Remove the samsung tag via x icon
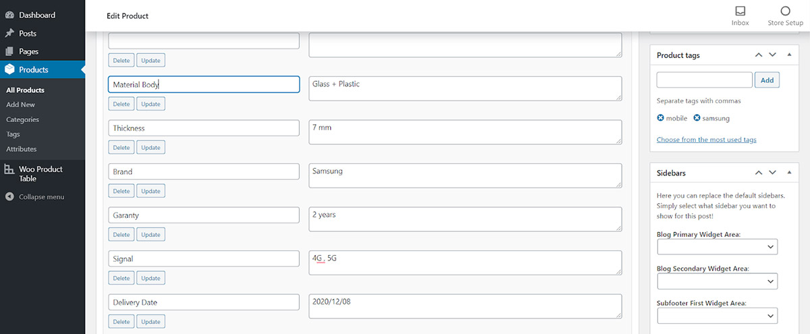This screenshot has width=810, height=334. (697, 118)
